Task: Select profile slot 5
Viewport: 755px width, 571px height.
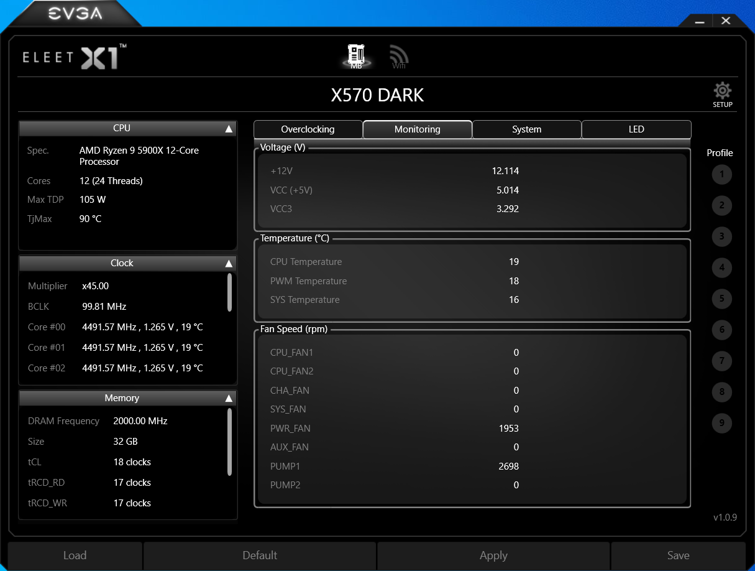Action: tap(721, 299)
